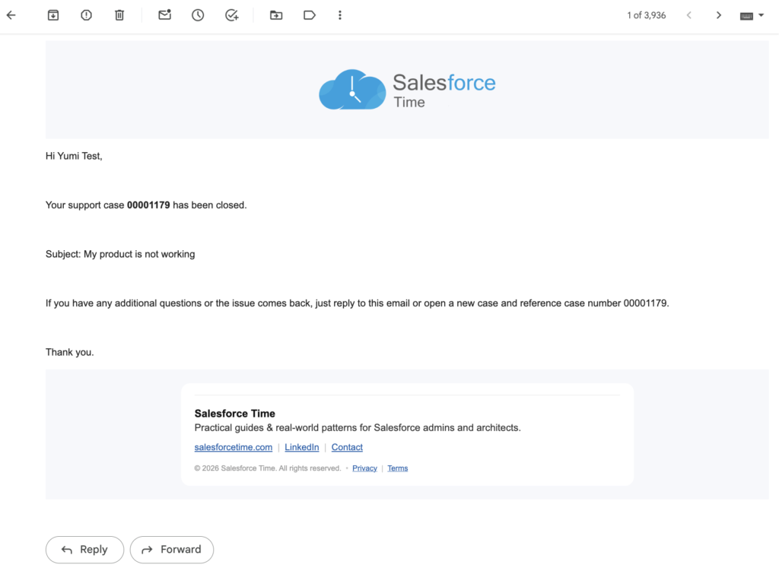Screen dimensions: 779x571
Task: Report this email as spam
Action: [86, 14]
